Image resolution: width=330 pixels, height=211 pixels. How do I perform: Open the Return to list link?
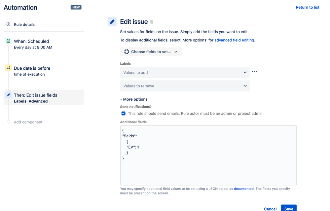(307, 7)
